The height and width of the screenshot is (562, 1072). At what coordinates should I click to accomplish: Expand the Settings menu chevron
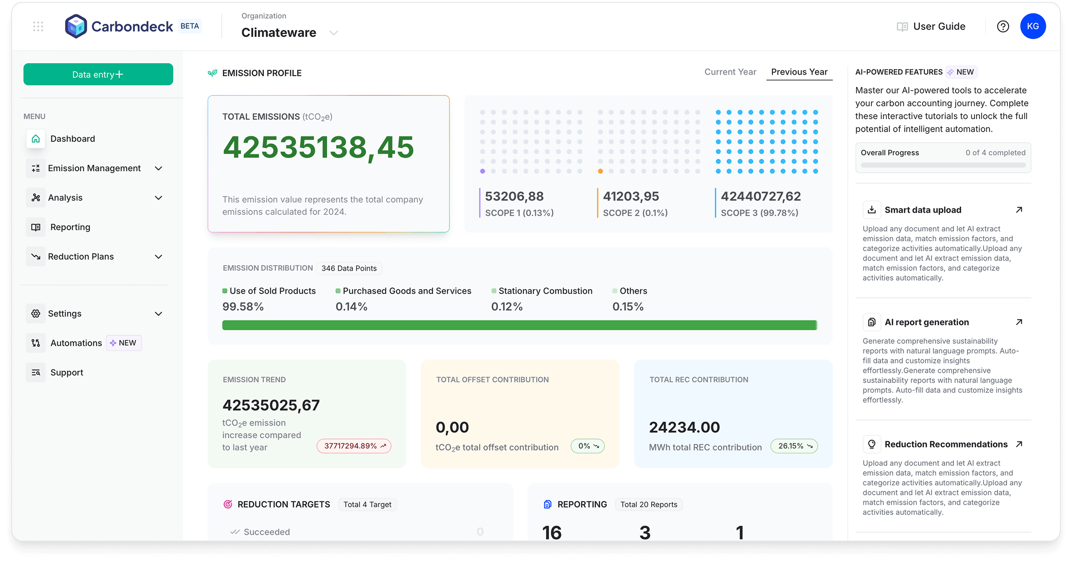click(x=158, y=314)
